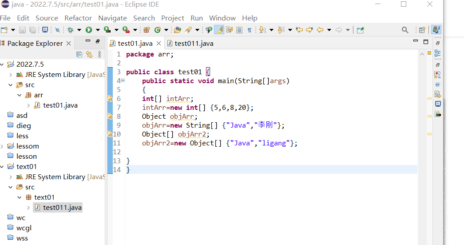
Task: Create a New Java Class icon
Action: 158,30
